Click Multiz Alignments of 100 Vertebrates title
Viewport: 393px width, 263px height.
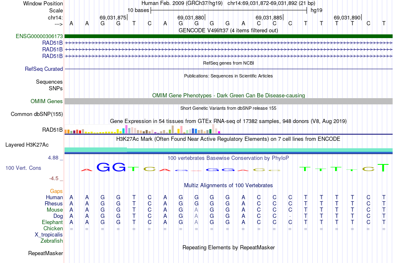click(x=228, y=185)
